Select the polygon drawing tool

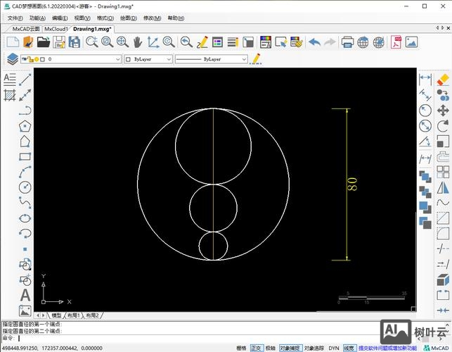tap(25, 126)
